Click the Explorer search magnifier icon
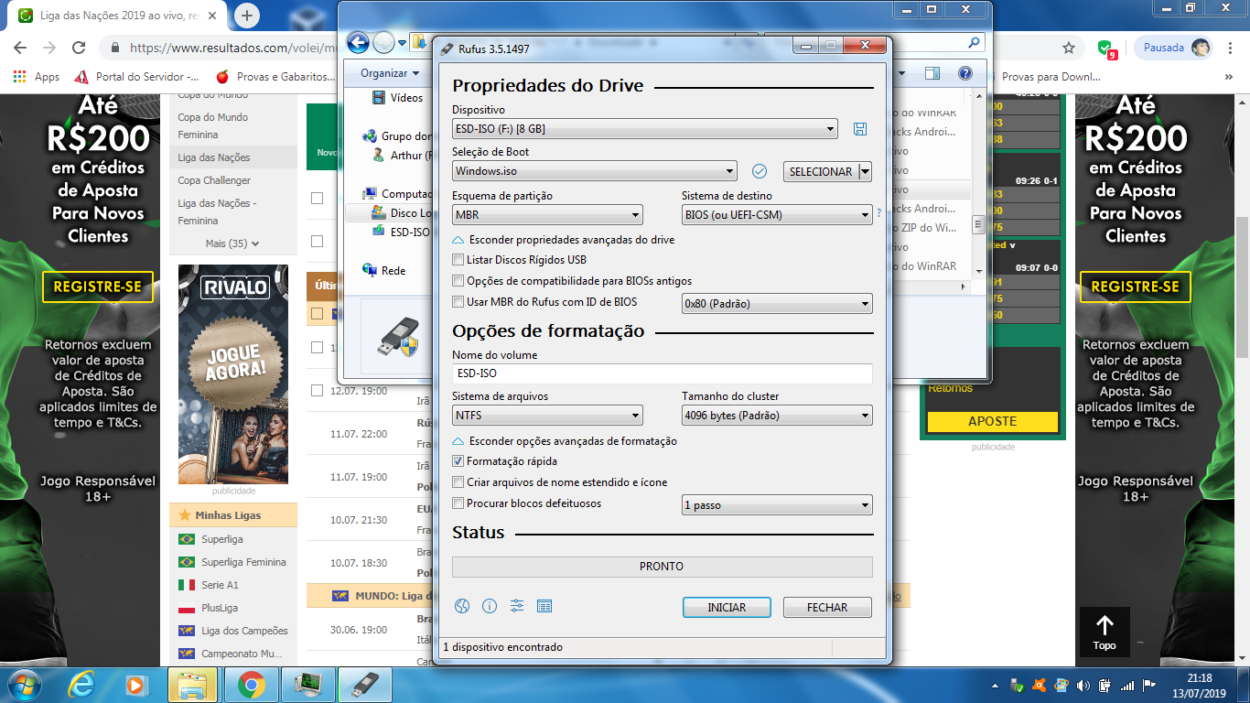 tap(975, 42)
